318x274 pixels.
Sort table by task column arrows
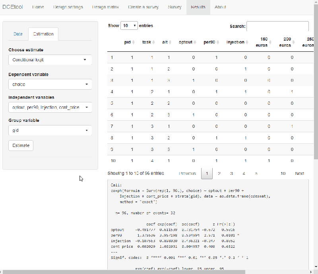click(x=154, y=42)
